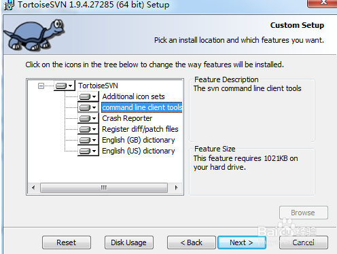Click the TortoiseSVN turtle logo
This screenshot has height=254, width=337.
click(35, 35)
